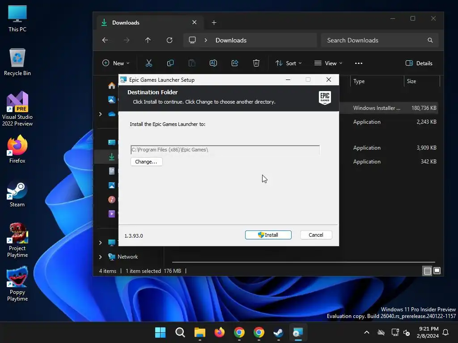
Task: Open the notification bell
Action: tap(445, 332)
